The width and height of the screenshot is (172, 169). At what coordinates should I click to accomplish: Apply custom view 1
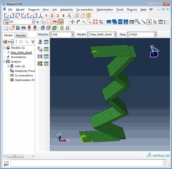(46, 16)
